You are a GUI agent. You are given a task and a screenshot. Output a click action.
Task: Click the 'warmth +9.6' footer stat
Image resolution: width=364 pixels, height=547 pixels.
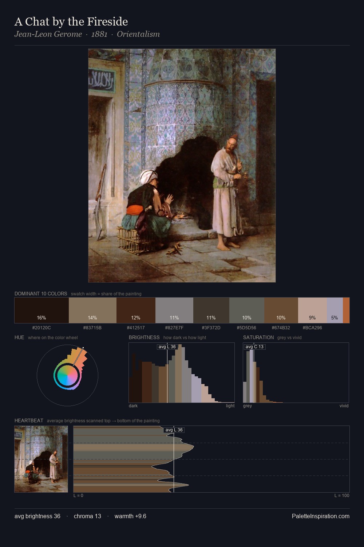pos(130,516)
